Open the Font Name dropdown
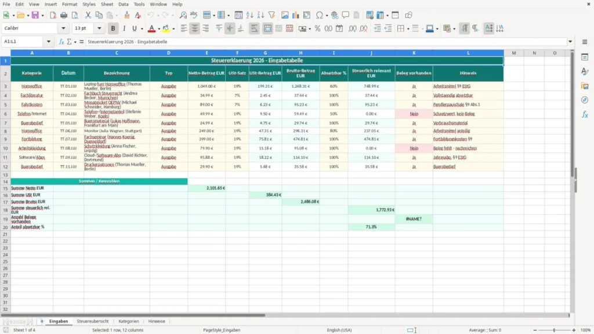594x334 pixels. (x=63, y=28)
